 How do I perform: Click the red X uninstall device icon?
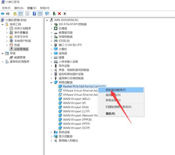[x=59, y=14]
